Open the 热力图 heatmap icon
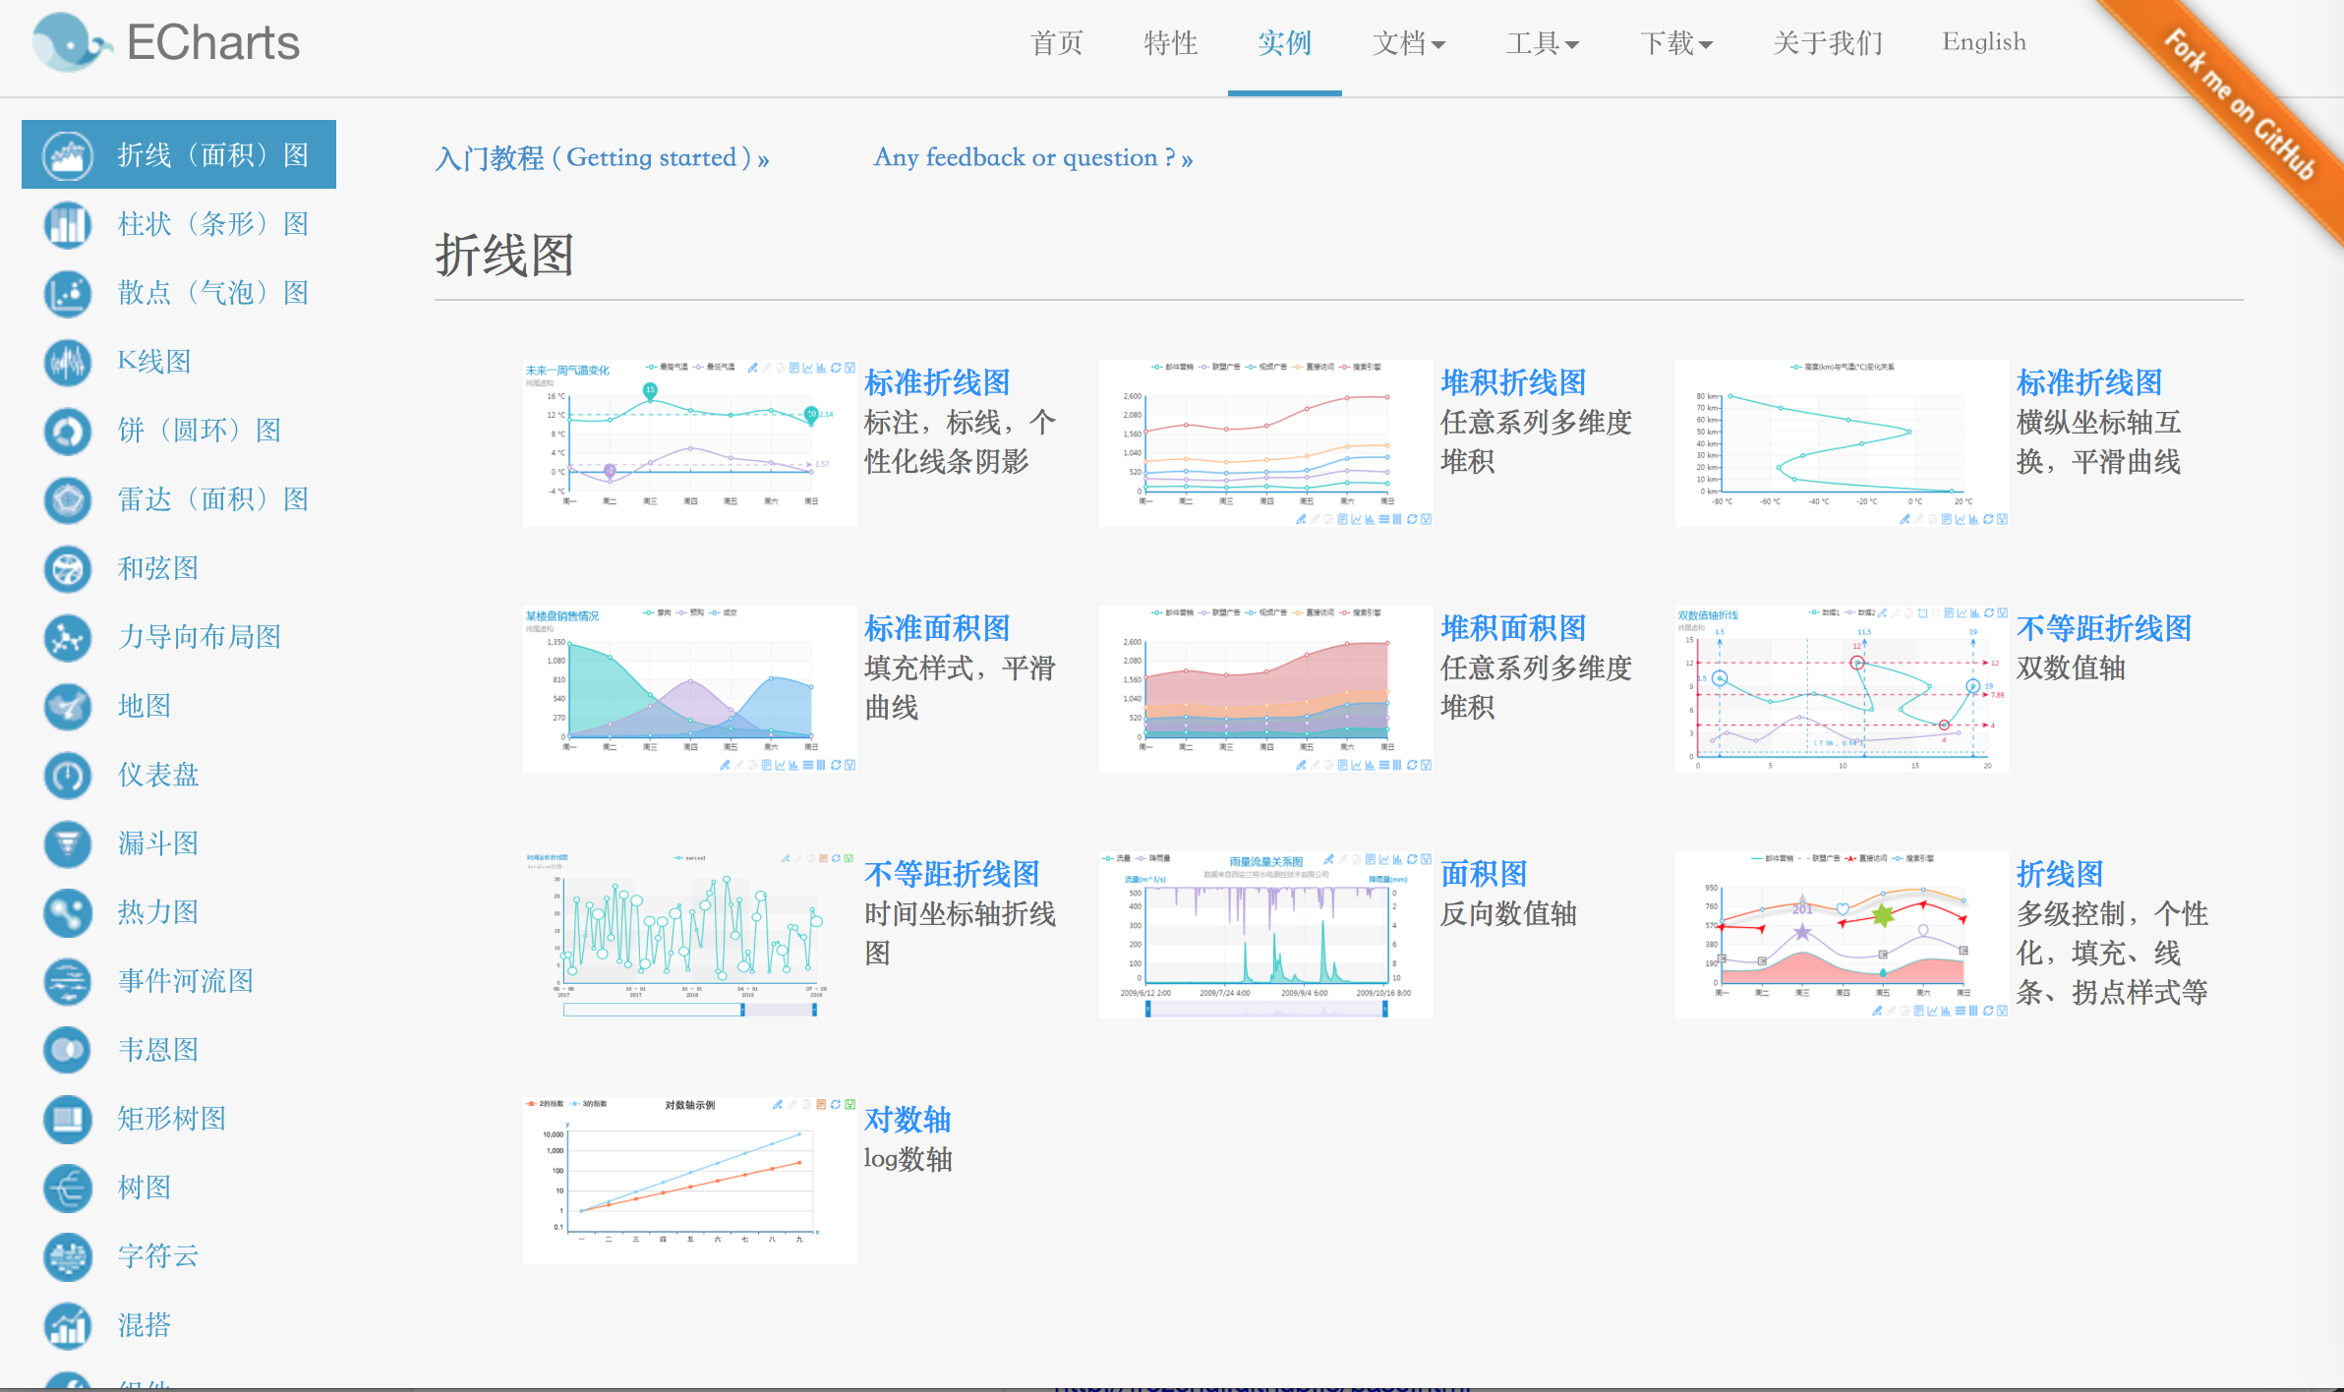 (68, 912)
